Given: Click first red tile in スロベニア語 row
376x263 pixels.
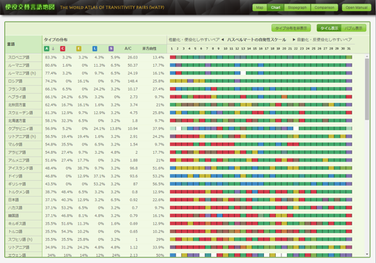Looking at the screenshot, I should point(173,57).
